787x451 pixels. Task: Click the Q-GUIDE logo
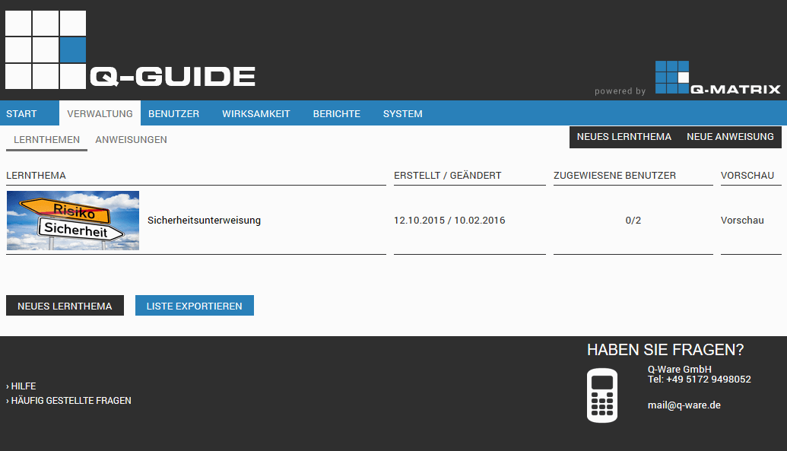(130, 49)
